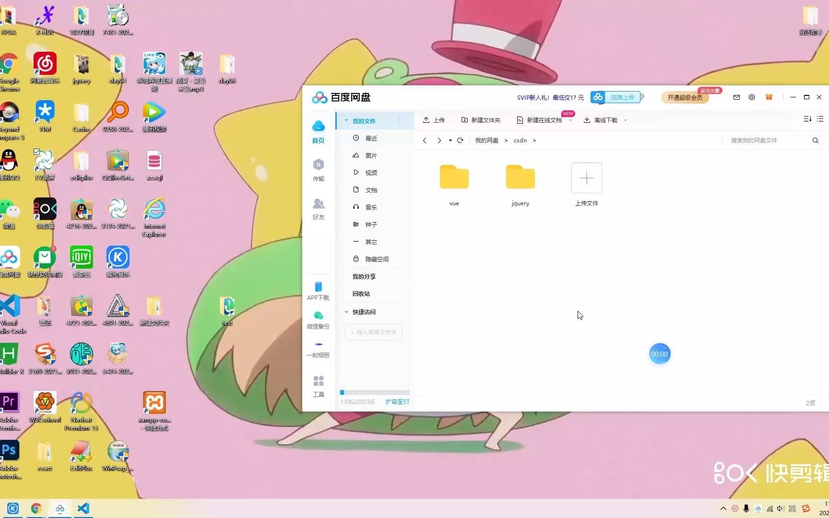The height and width of the screenshot is (518, 829).
Task: Click the 00:00 floating timer bubble
Action: (659, 354)
